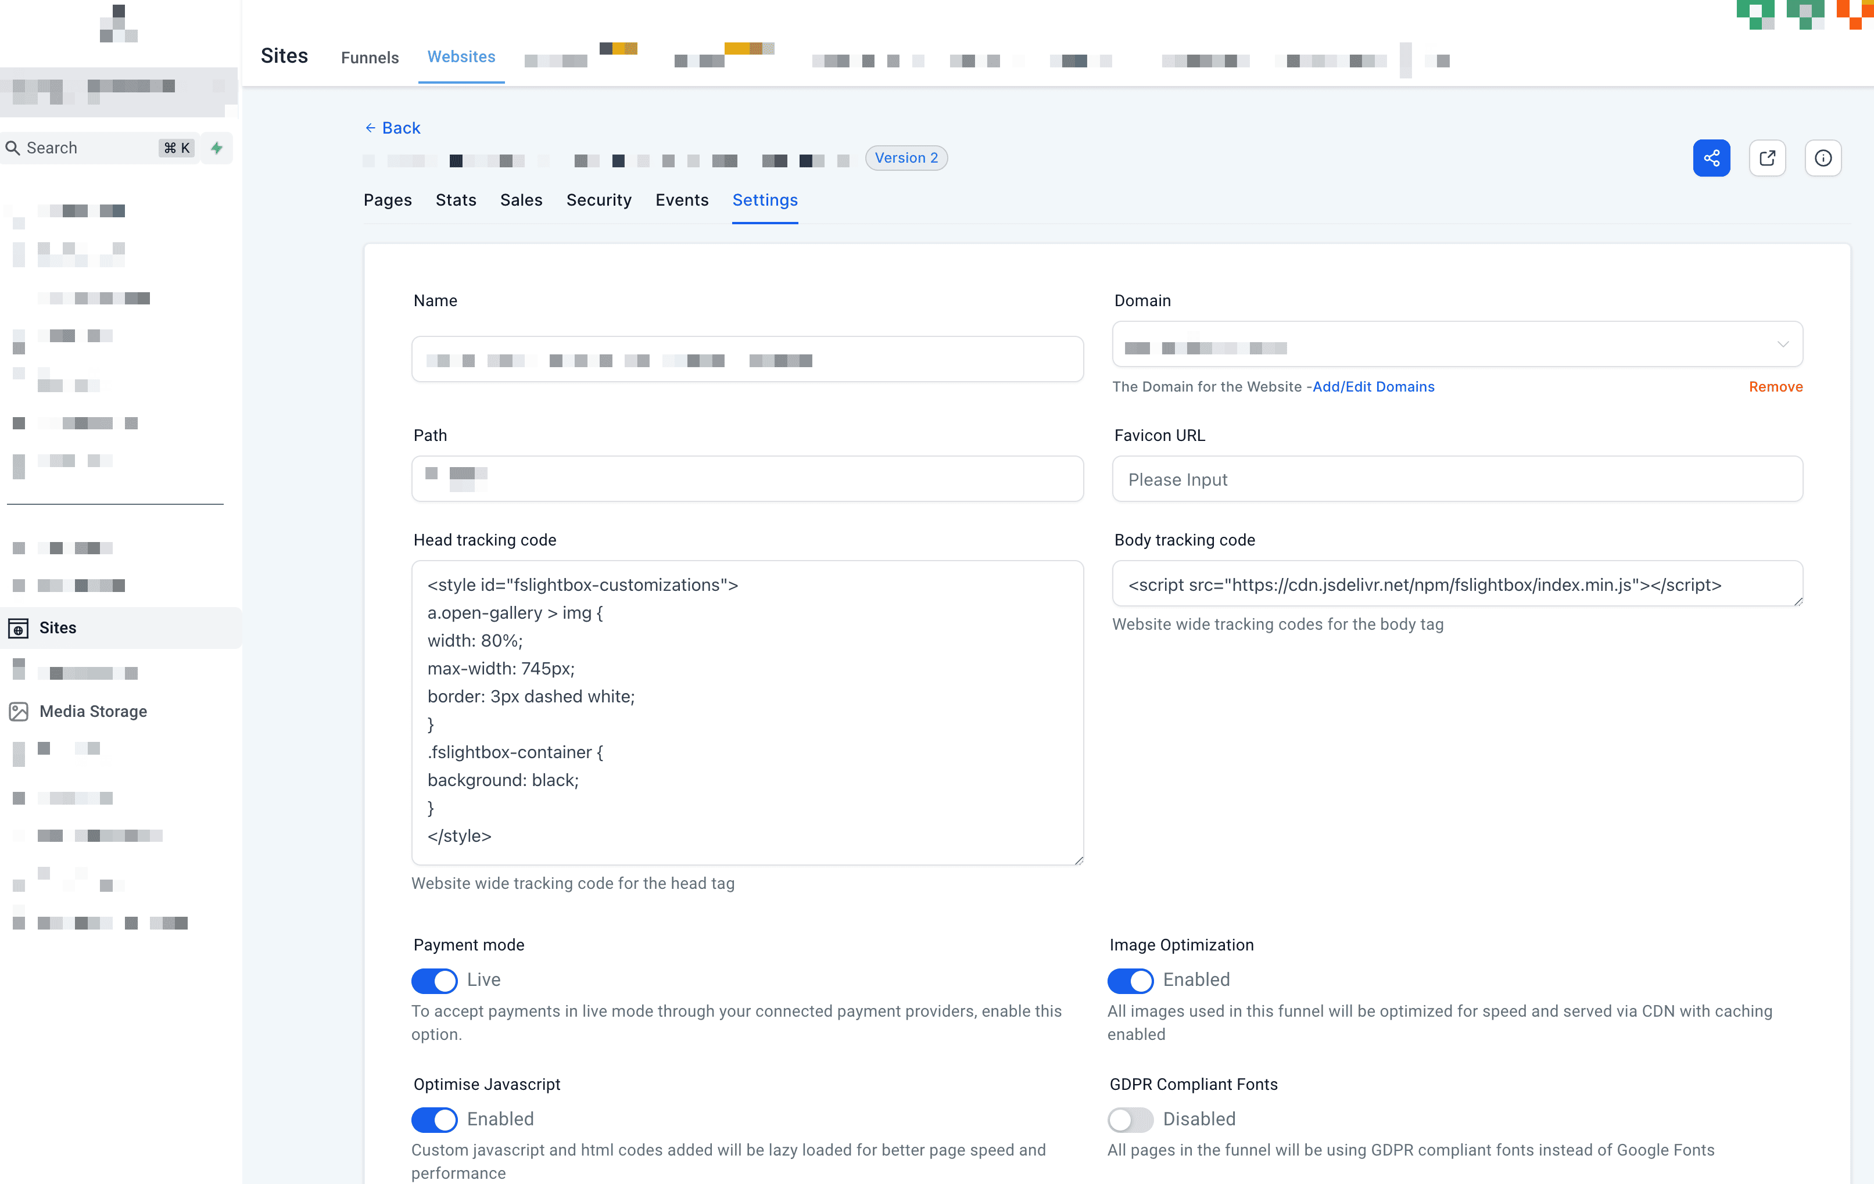Toggle Payment mode Live switch

click(x=434, y=980)
